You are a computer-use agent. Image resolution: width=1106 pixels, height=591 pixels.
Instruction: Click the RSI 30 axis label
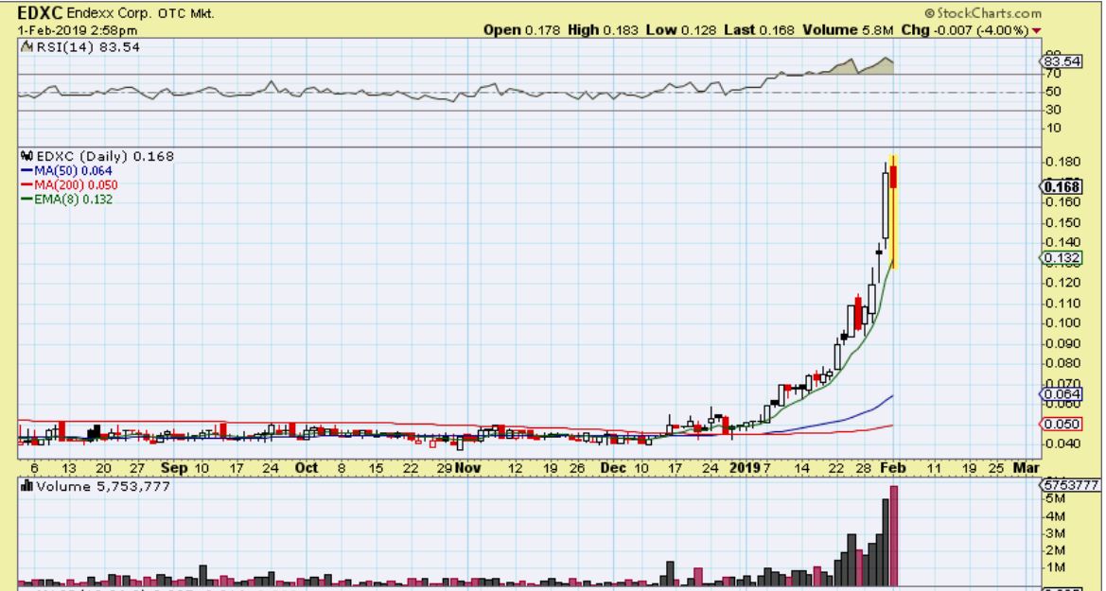click(x=1054, y=110)
